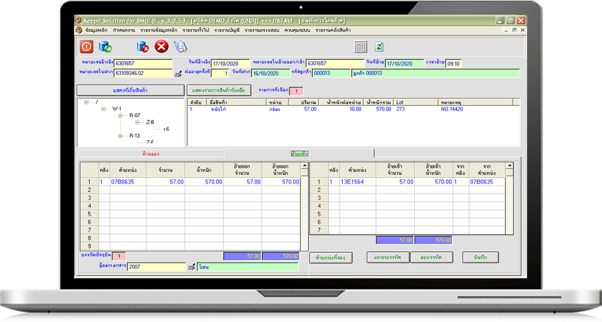
Task: Select the Z-B tree item
Action: click(x=150, y=122)
